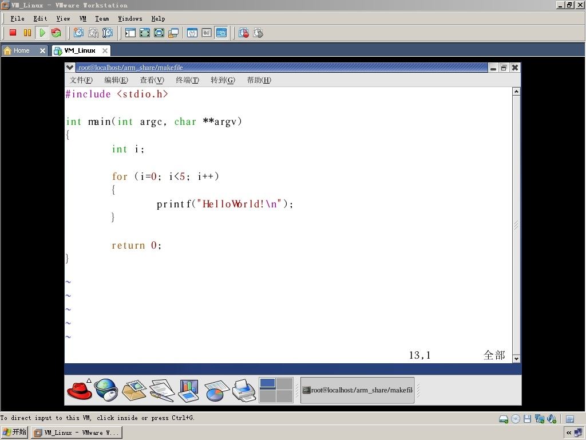The height and width of the screenshot is (440, 586).
Task: Click the hard disk status icon in VMware status bar
Action: [x=504, y=419]
